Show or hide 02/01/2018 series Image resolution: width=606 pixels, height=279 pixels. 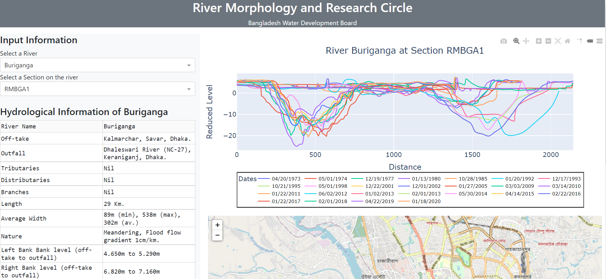pos(326,201)
